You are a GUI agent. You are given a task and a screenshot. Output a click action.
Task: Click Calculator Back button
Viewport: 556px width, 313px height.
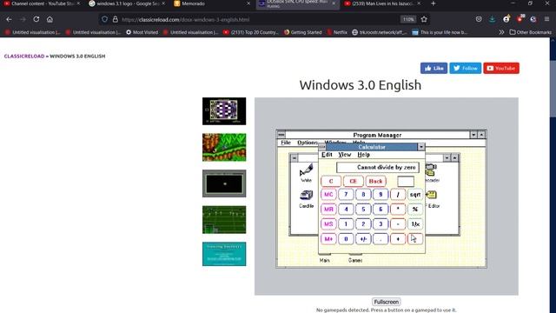click(x=375, y=182)
